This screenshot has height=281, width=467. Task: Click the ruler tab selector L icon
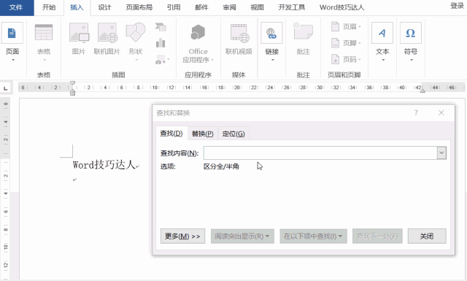pyautogui.click(x=6, y=88)
